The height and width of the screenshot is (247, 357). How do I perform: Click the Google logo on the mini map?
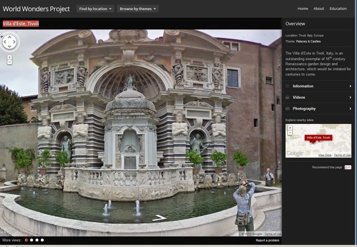(x=295, y=153)
